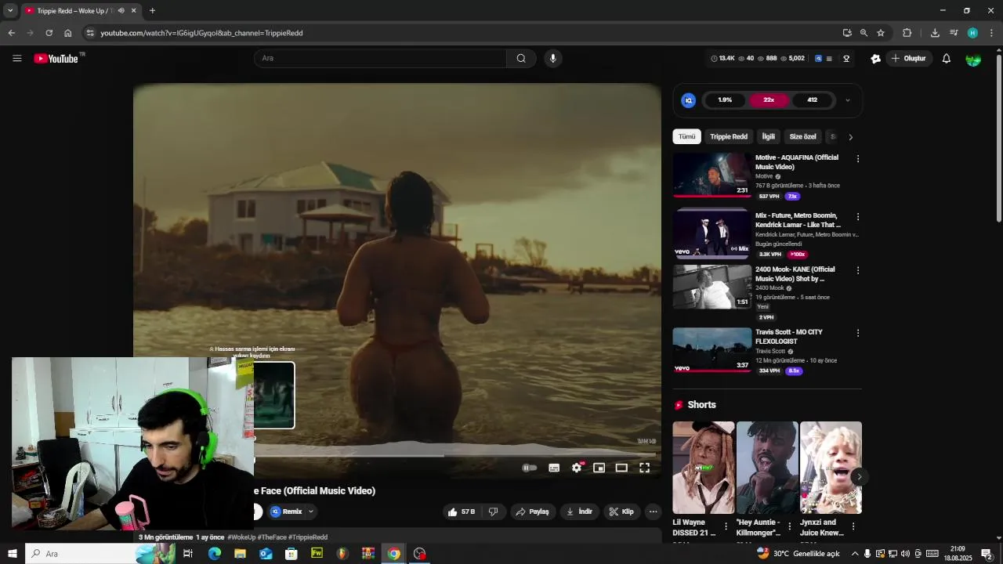Click the 22x pink velocity pill
Viewport: 1003px width, 564px height.
769,100
